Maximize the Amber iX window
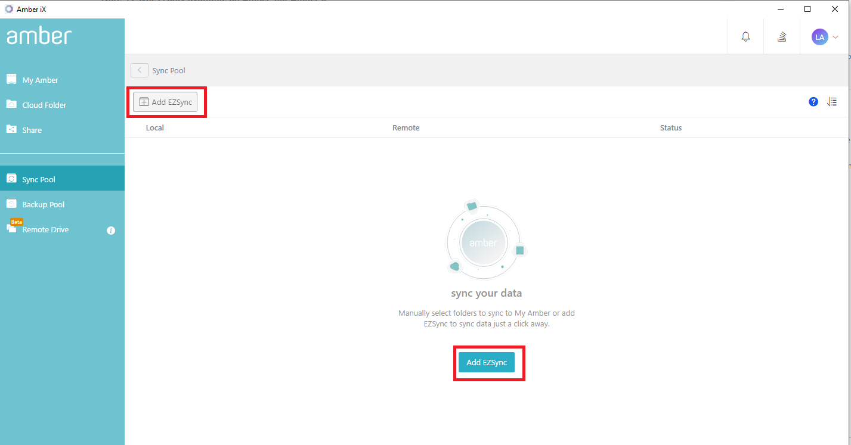Viewport: 851px width, 445px height. click(x=807, y=9)
